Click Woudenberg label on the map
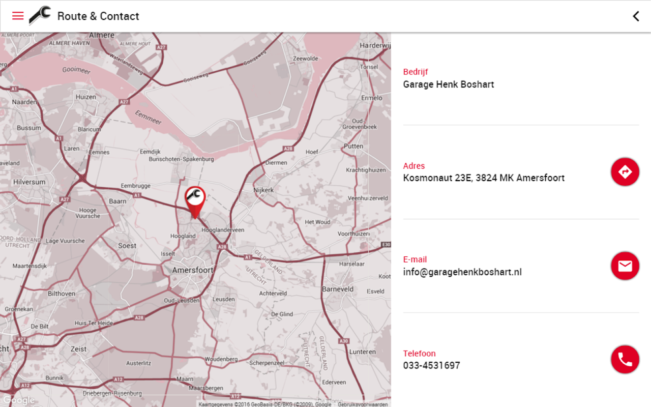Screen dimensions: 651x407 pyautogui.click(x=221, y=359)
